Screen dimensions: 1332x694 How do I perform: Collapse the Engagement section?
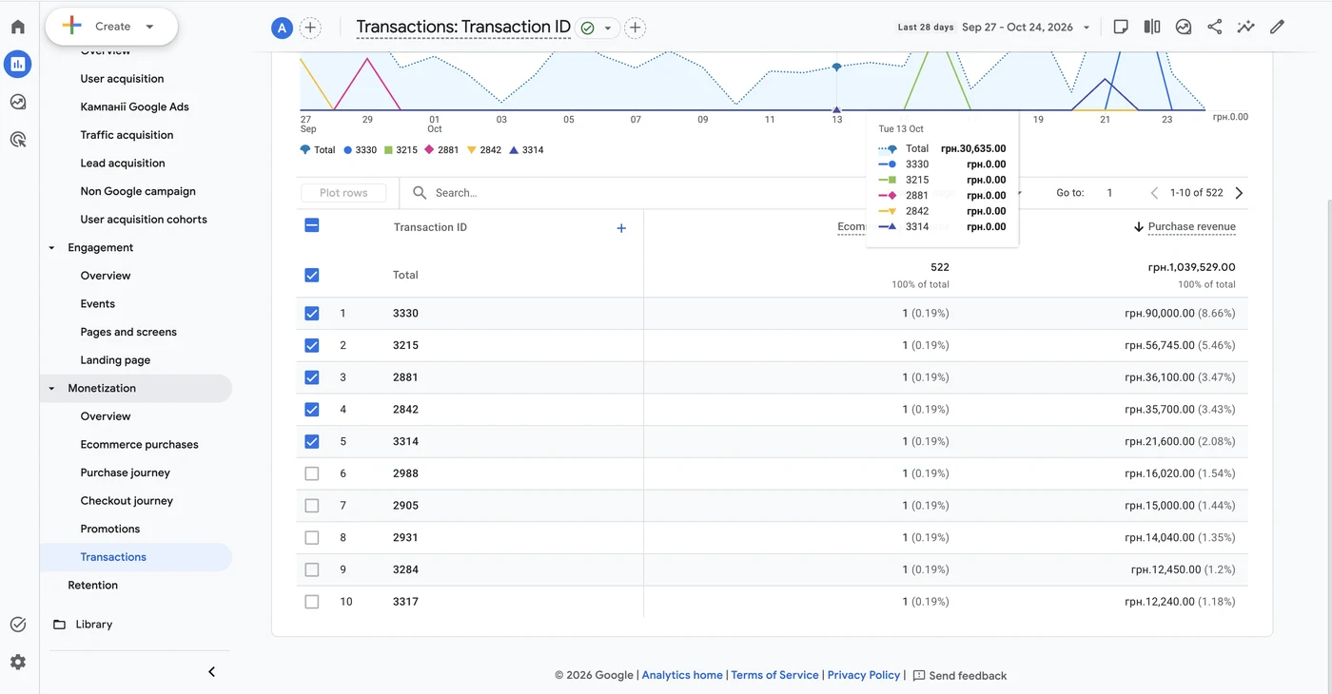[x=52, y=248]
